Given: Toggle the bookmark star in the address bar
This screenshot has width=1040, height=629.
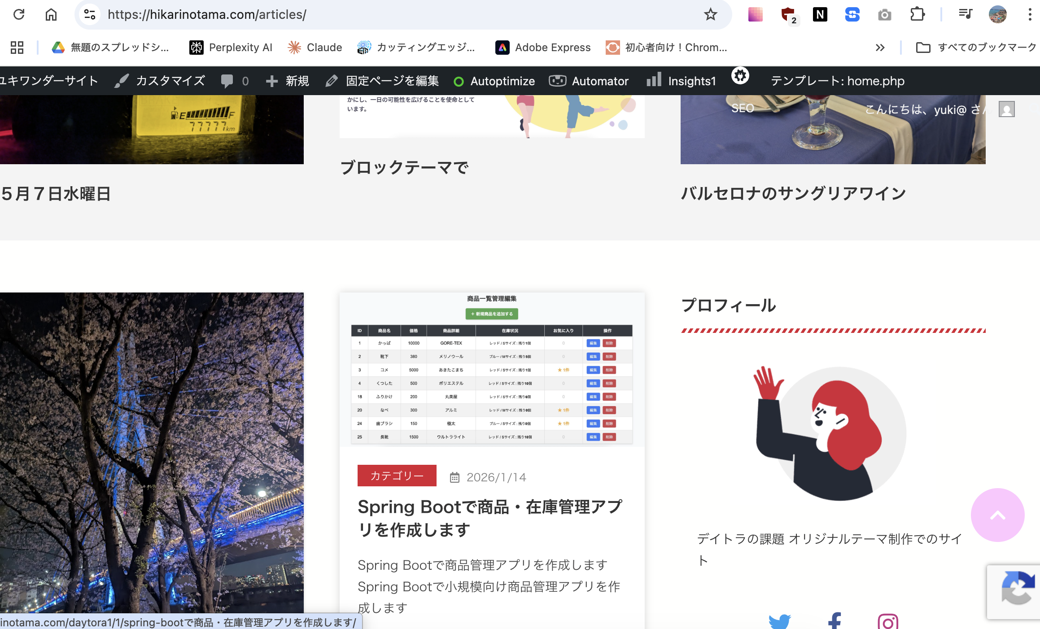Looking at the screenshot, I should tap(710, 14).
